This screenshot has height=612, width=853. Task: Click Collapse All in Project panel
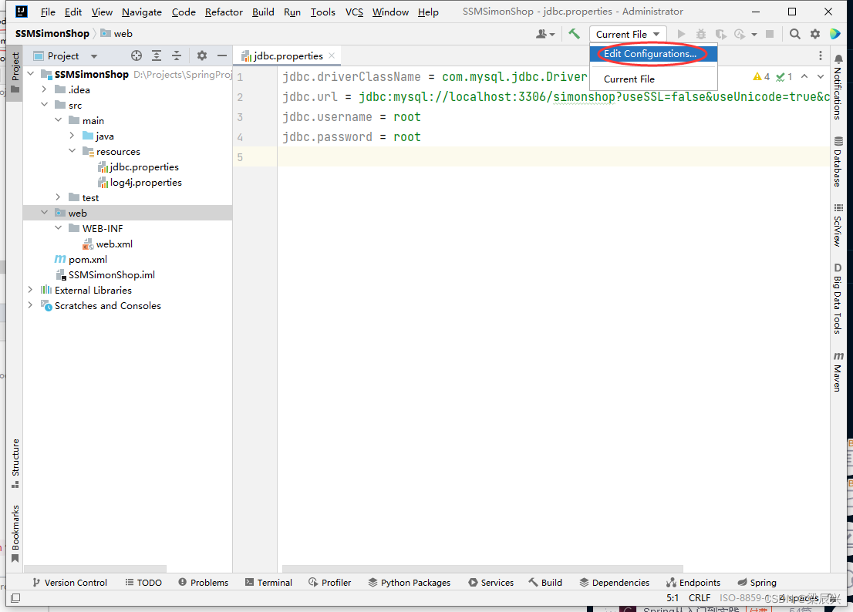(x=177, y=55)
